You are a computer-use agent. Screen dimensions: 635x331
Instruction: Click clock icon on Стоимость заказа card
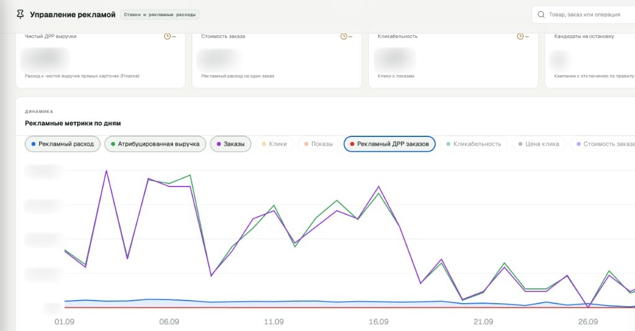(x=344, y=37)
